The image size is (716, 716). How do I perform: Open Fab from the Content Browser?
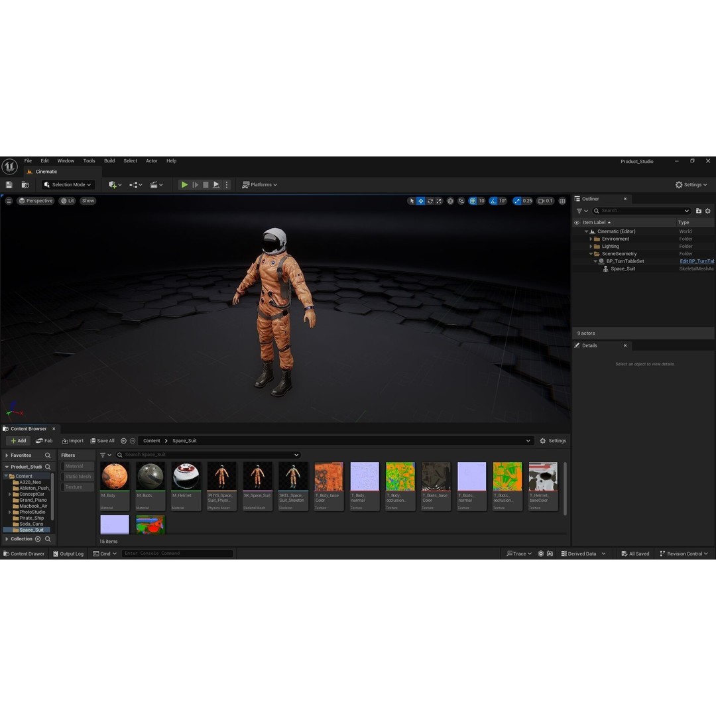tap(44, 441)
